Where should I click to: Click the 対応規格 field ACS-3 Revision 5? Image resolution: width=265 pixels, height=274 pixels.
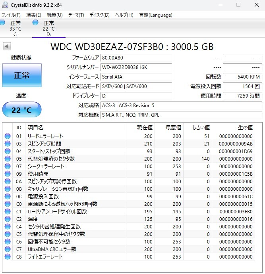pyautogui.click(x=181, y=105)
